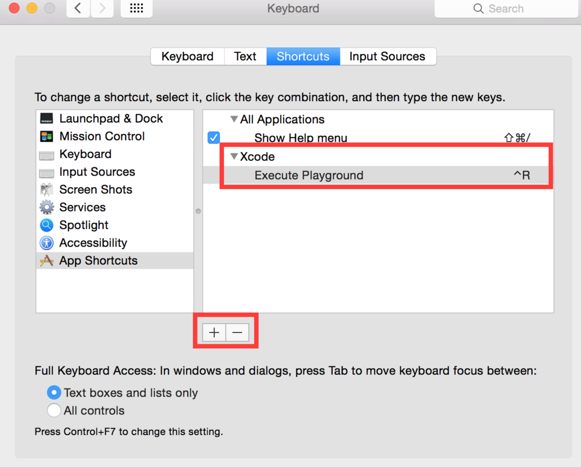Switch to the Text tab

(245, 56)
